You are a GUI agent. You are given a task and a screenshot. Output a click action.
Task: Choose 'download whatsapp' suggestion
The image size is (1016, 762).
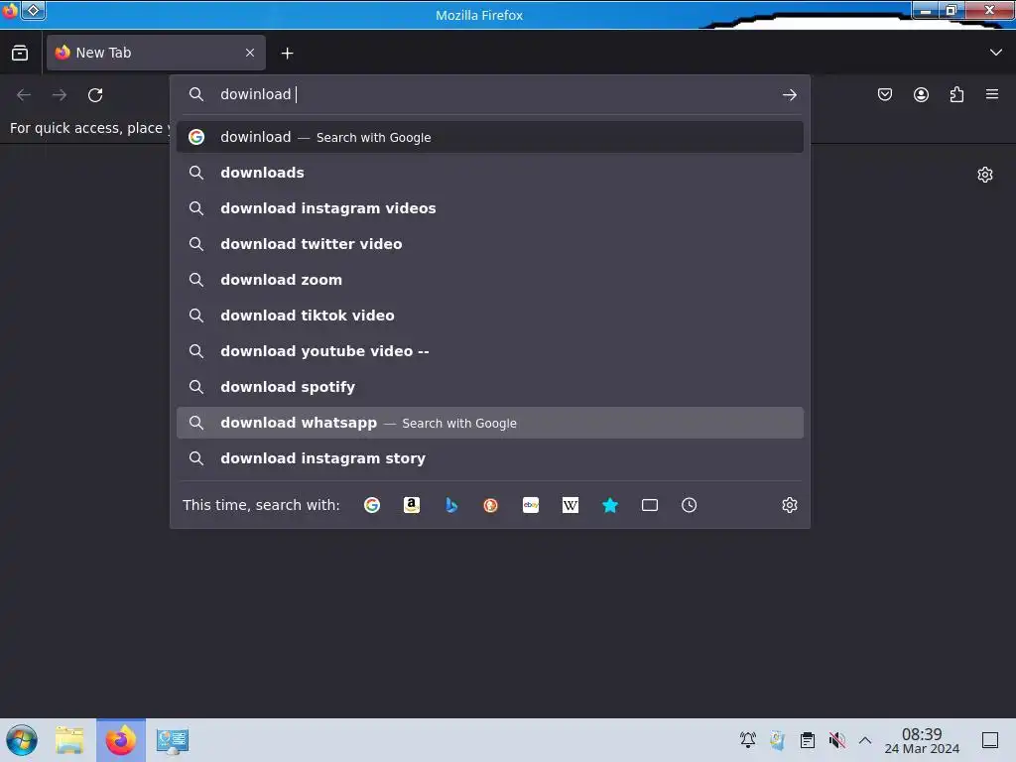click(x=490, y=423)
